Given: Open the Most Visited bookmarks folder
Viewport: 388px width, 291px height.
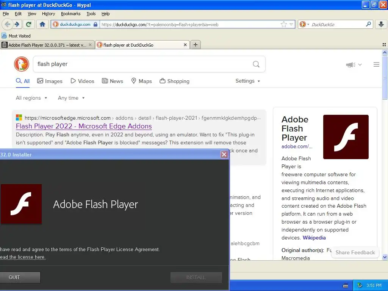Looking at the screenshot, I should (16, 36).
